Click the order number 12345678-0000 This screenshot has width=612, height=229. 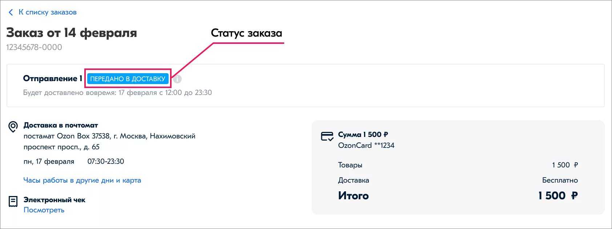[34, 47]
